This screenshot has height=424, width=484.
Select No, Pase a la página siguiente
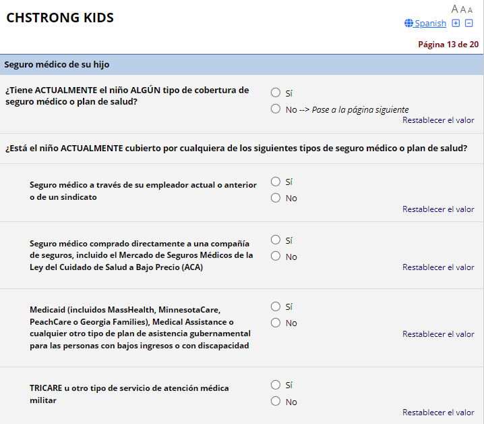276,109
